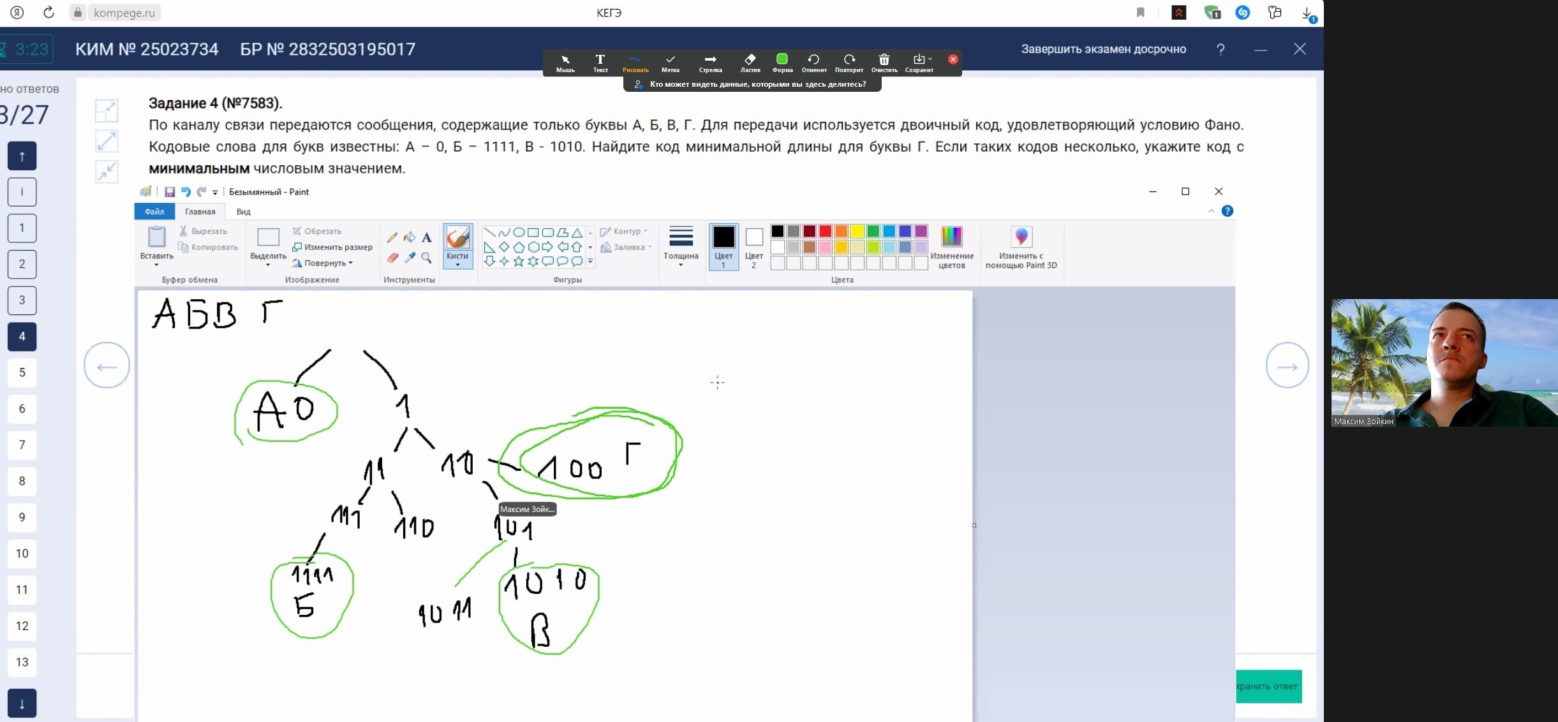Go to question 5 in sidebar
The height and width of the screenshot is (722, 1558).
tap(22, 372)
